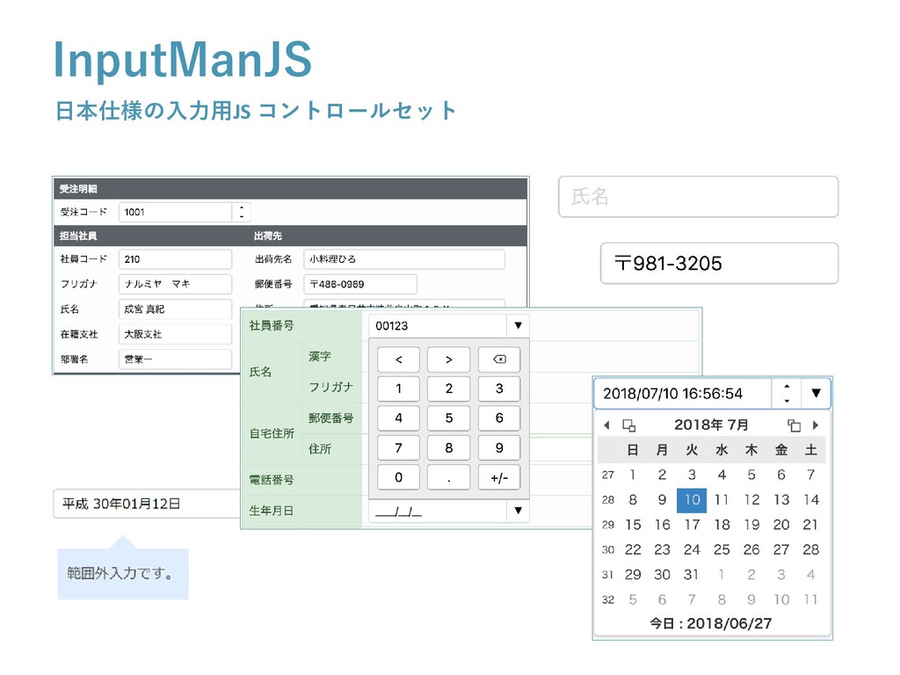Select date 17 in the July calendar
The image size is (900, 675).
point(692,525)
